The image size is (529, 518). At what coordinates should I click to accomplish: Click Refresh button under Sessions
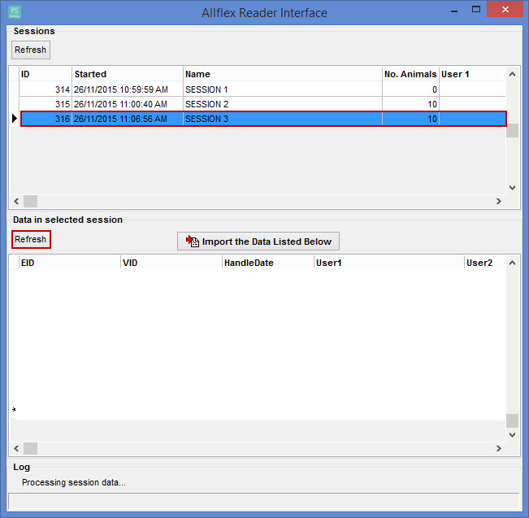click(x=31, y=50)
